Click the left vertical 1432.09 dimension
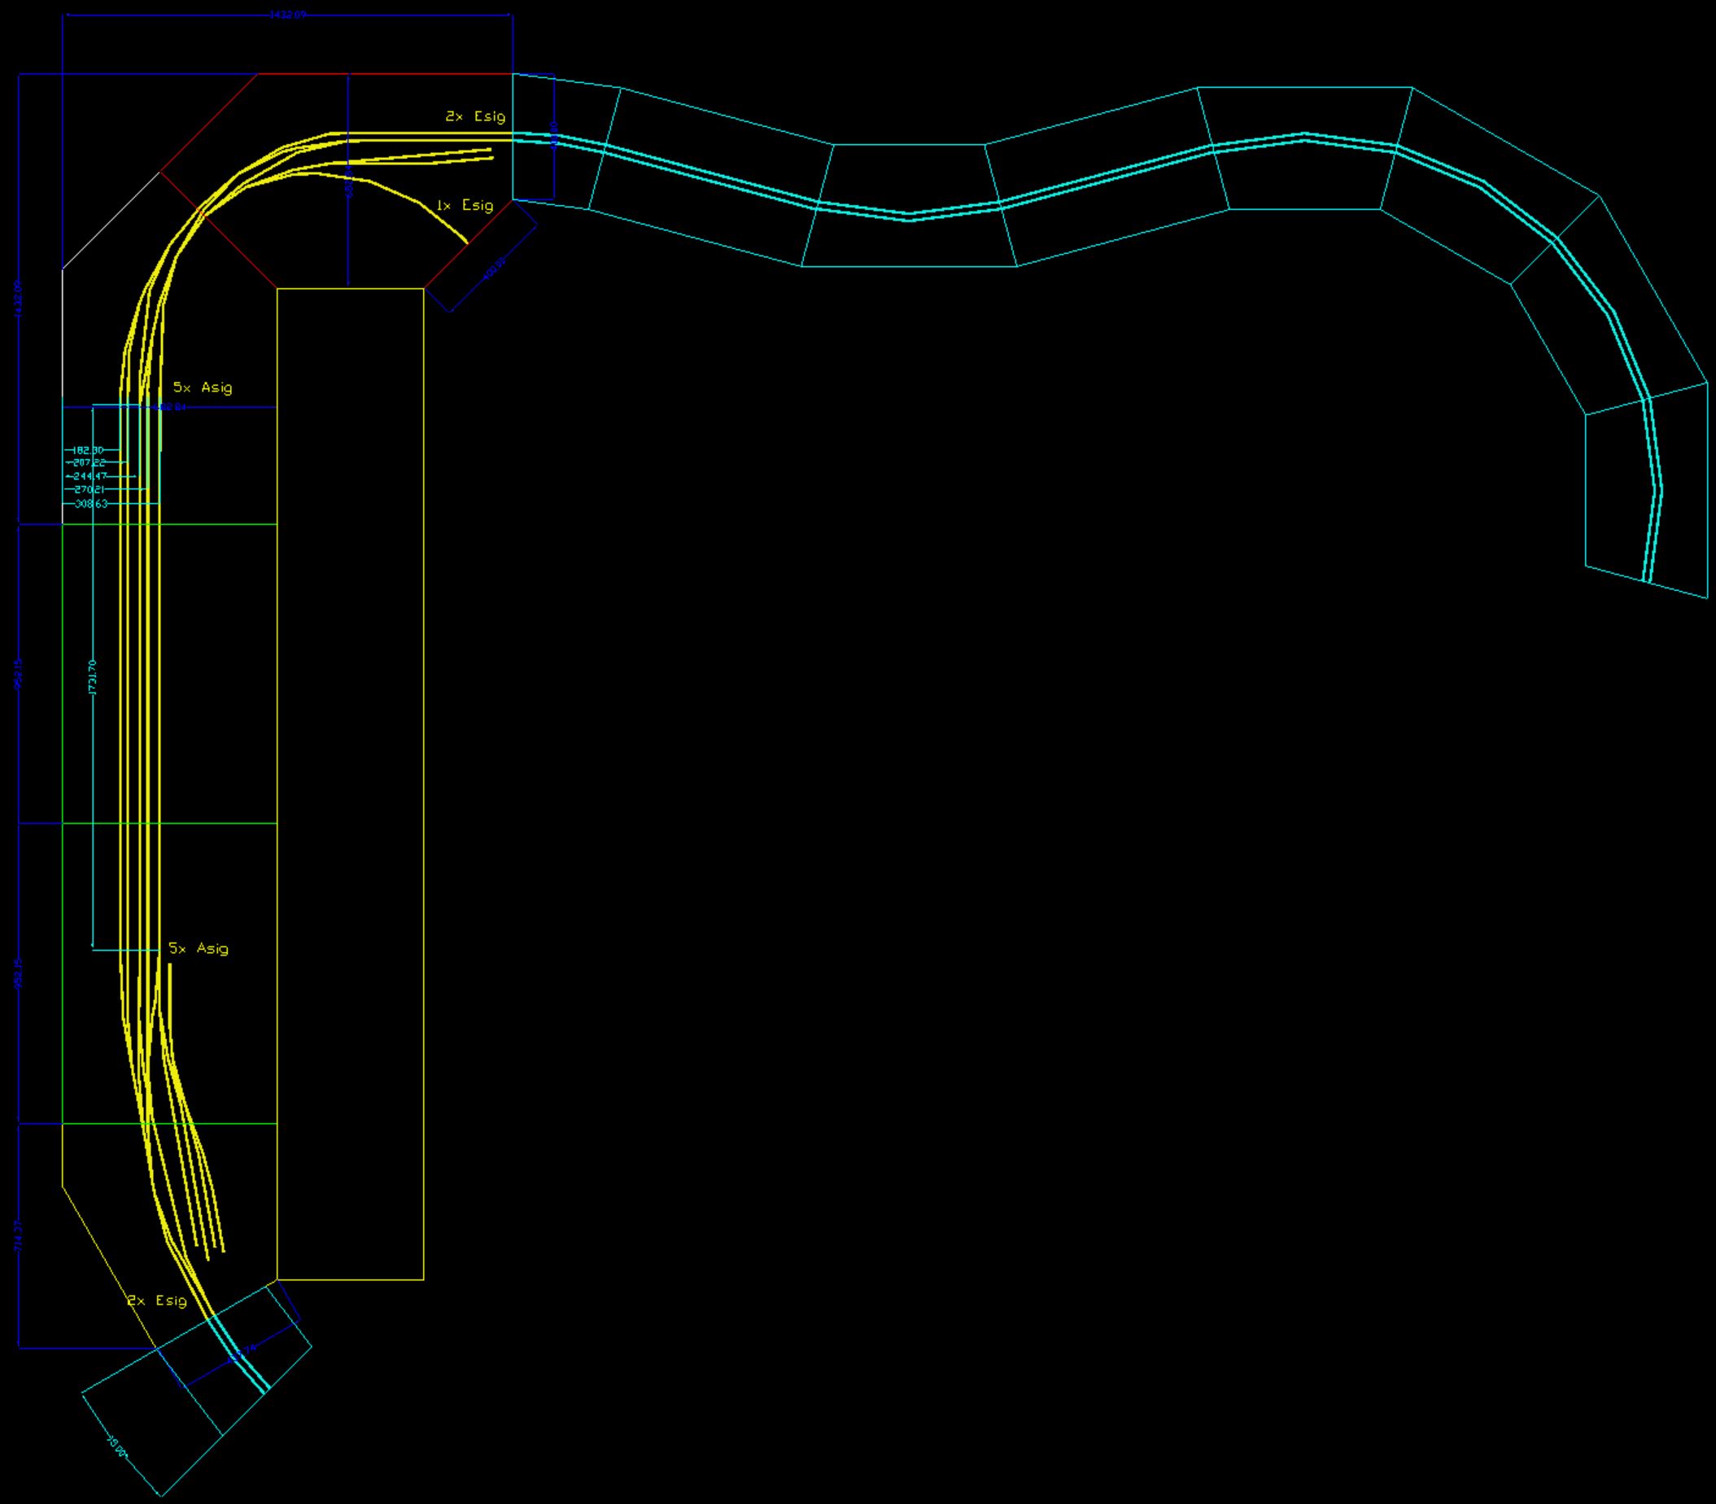This screenshot has height=1504, width=1716. pyautogui.click(x=19, y=298)
